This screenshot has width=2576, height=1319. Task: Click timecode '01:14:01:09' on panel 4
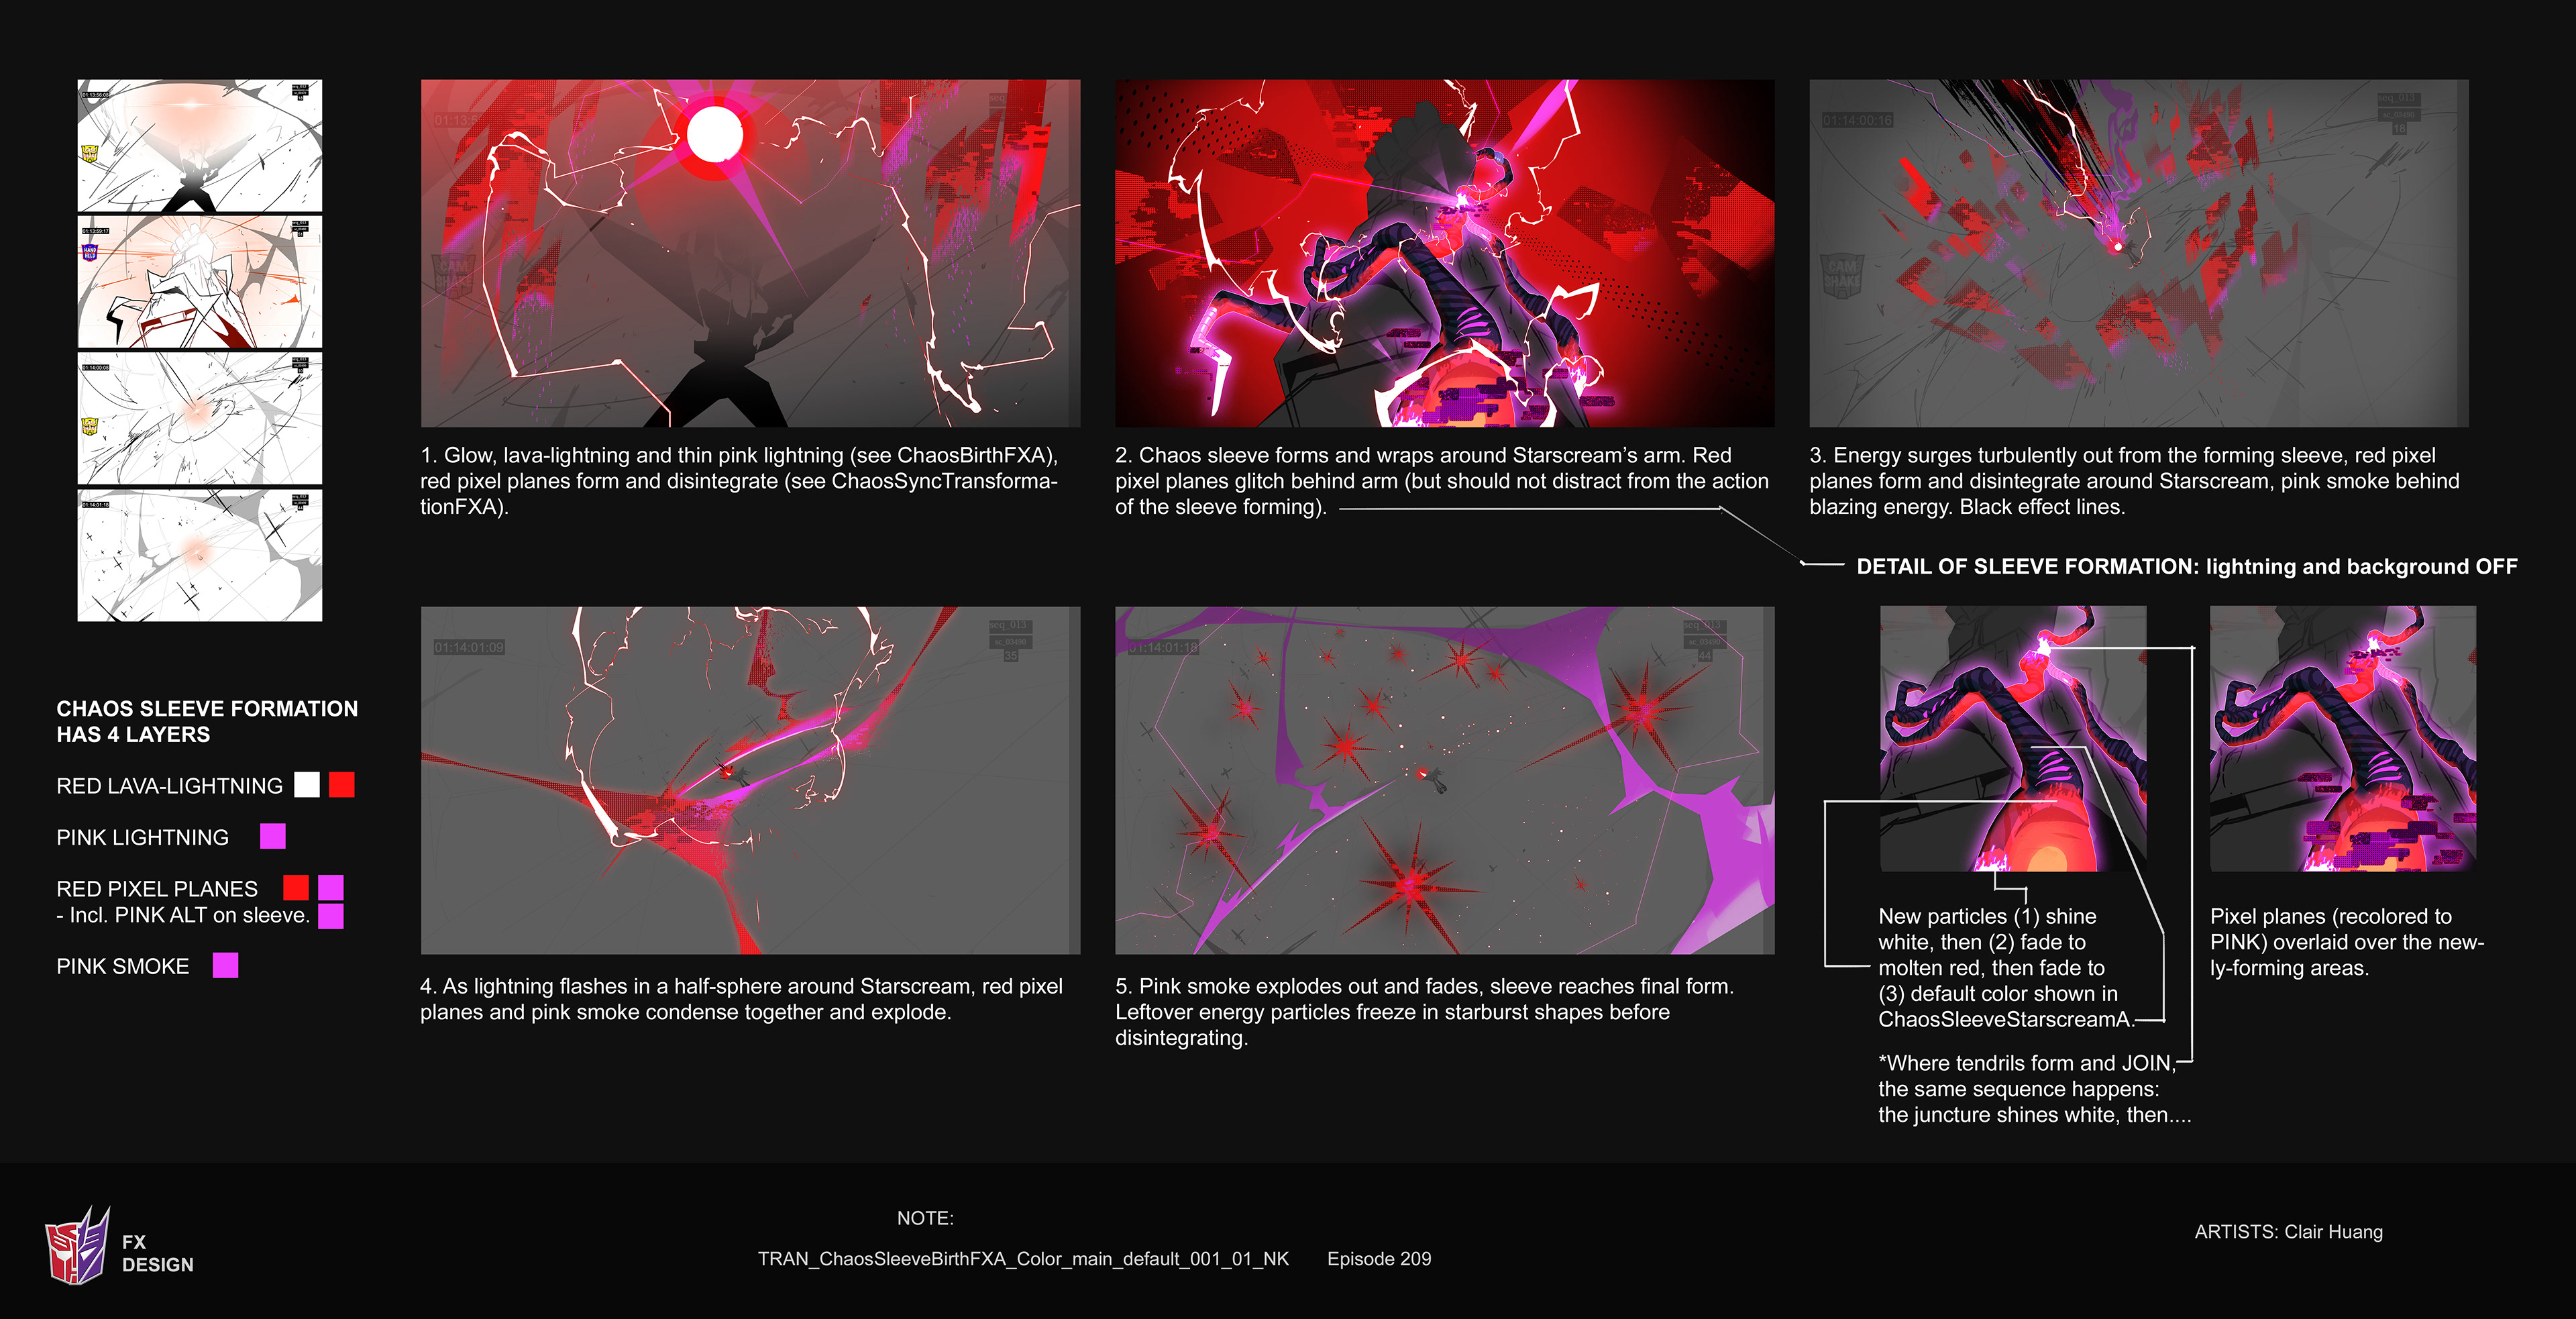coord(469,647)
